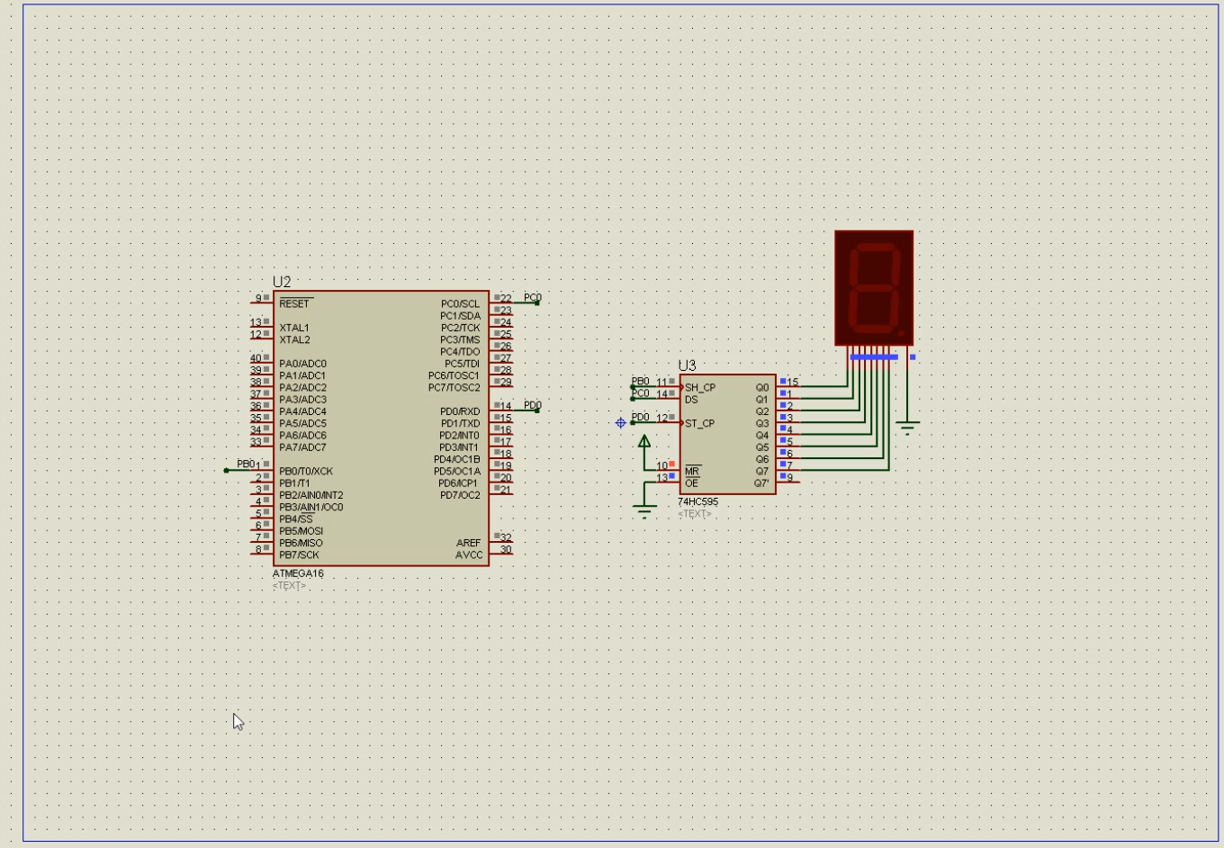Screen dimensions: 1224x848
Task: Click the PB6/MISO pin name
Action: [x=301, y=543]
